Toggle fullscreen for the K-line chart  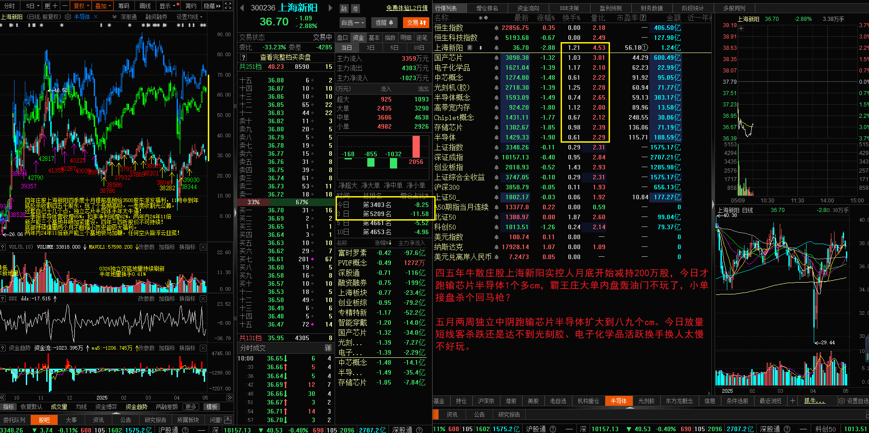tap(228, 6)
